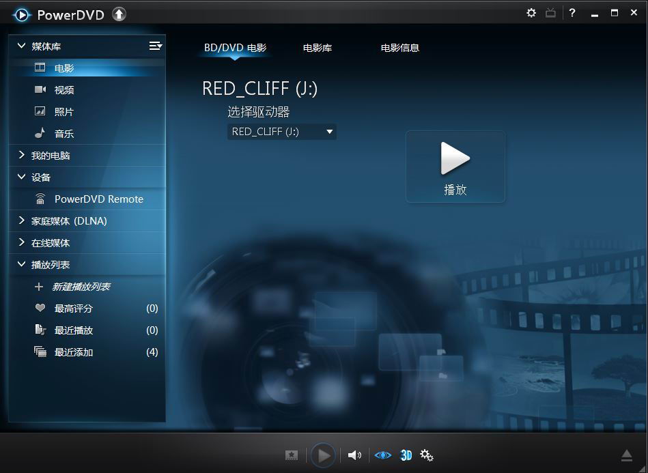648x473 pixels.
Task: Click the round play button in control bar
Action: click(323, 455)
